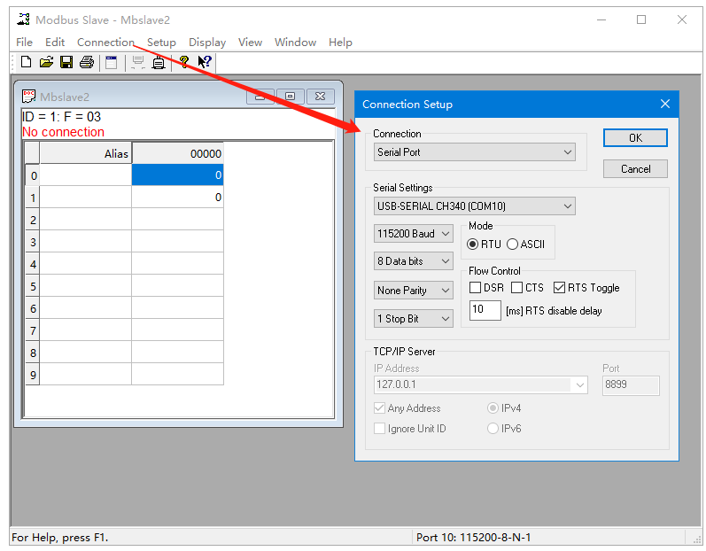This screenshot has width=706, height=551.
Task: Click the yellow question mark About icon
Action: point(184,62)
